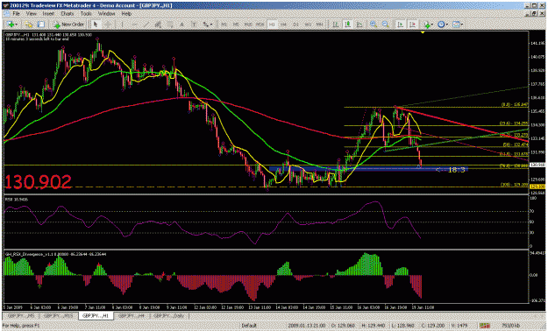Switch to W1 timeframe
548x331 pixels.
[x=308, y=25]
